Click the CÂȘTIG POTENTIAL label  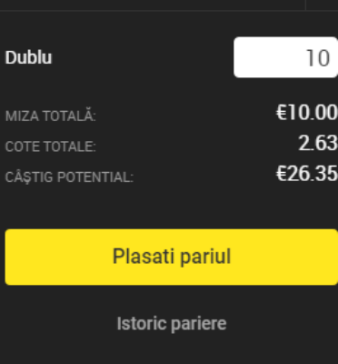69,177
